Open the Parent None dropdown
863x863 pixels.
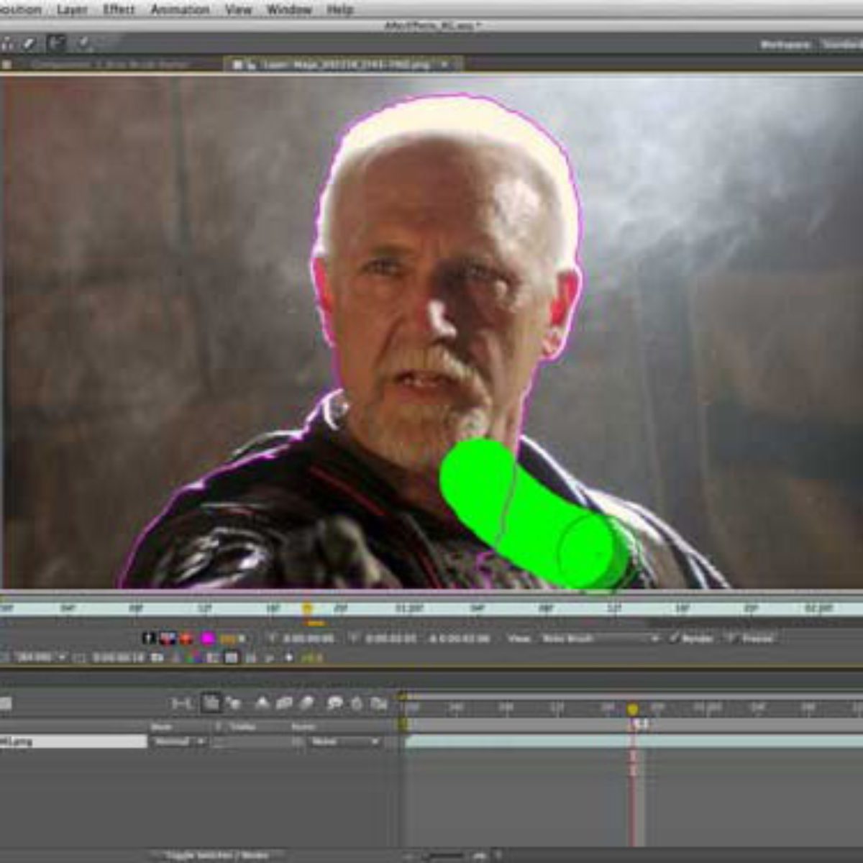click(344, 741)
